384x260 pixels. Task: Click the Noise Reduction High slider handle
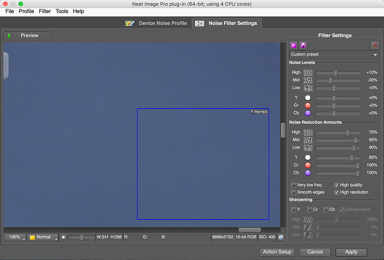pos(348,133)
